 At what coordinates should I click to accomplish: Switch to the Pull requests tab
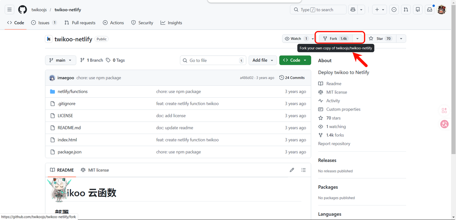pos(80,23)
